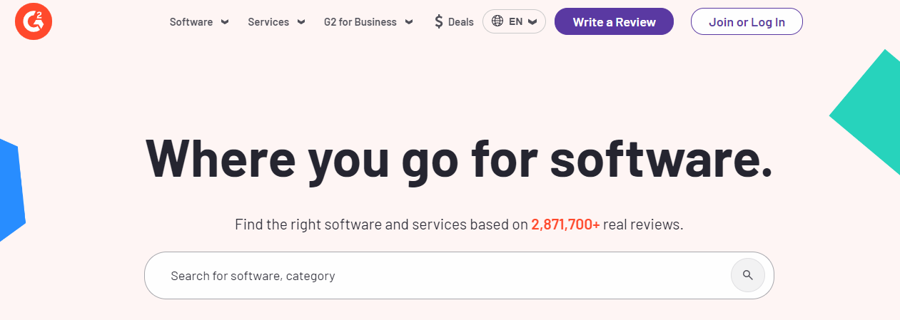This screenshot has width=900, height=320.
Task: Open the Software menu label
Action: pos(191,21)
